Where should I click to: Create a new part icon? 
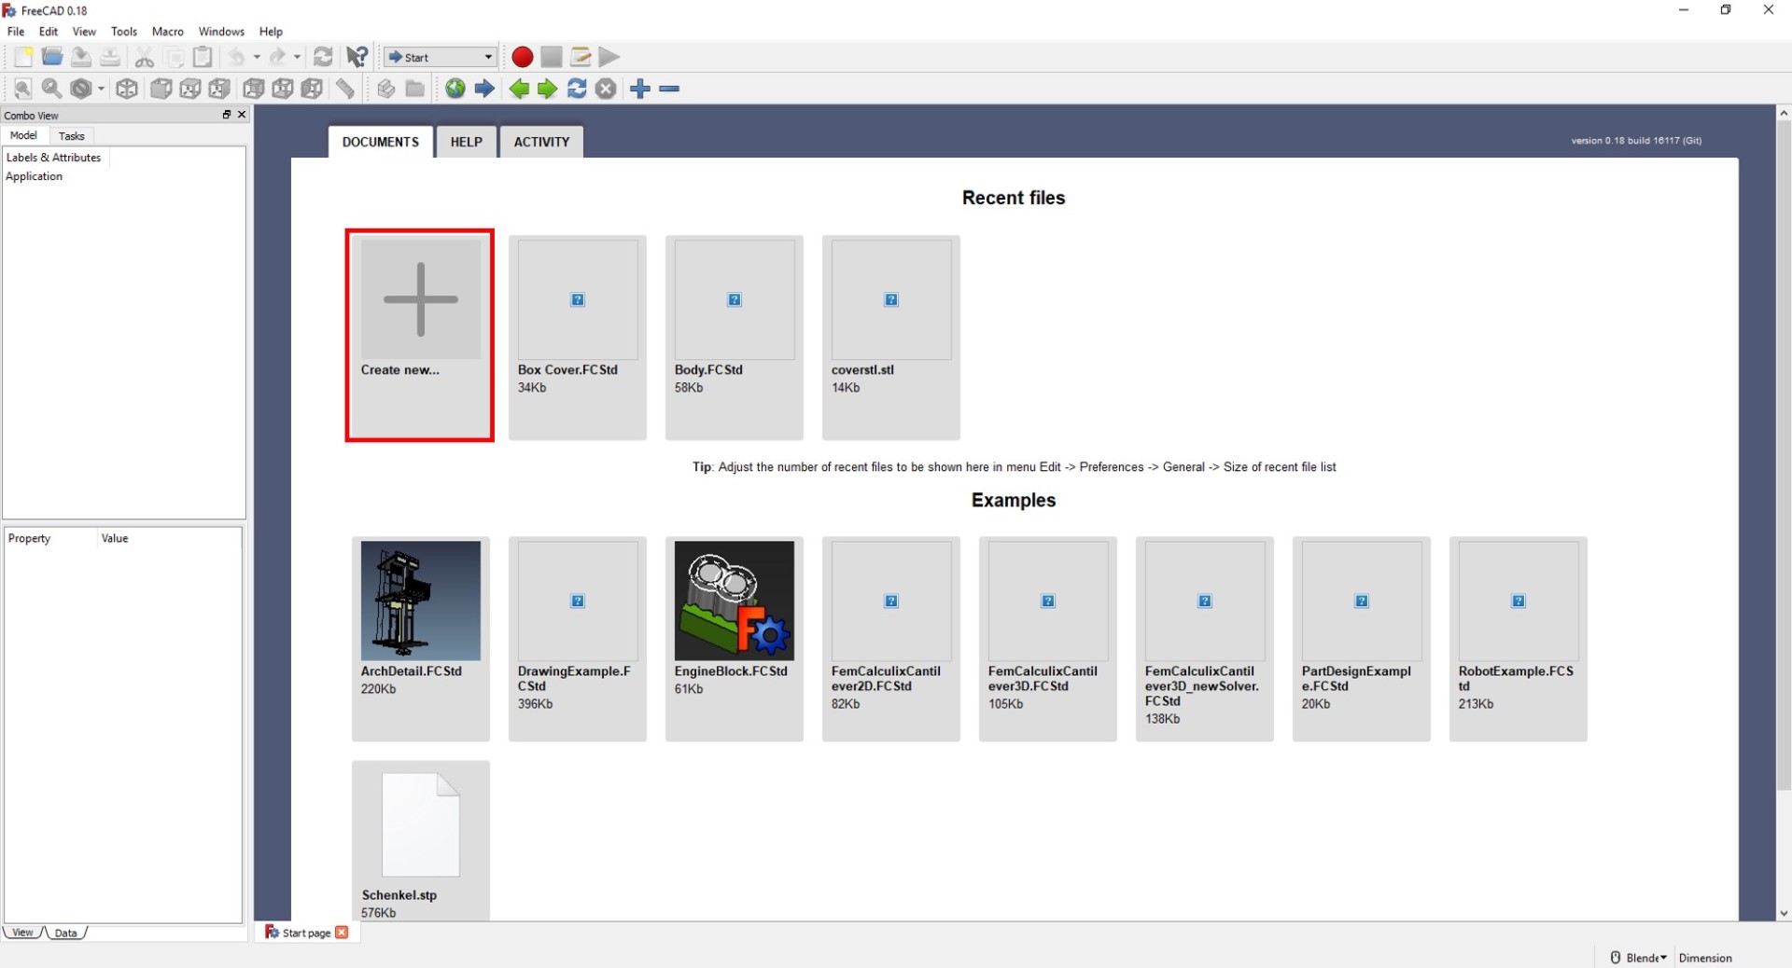(386, 89)
